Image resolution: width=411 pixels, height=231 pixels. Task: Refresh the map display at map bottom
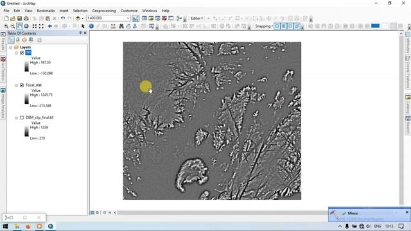click(x=104, y=212)
